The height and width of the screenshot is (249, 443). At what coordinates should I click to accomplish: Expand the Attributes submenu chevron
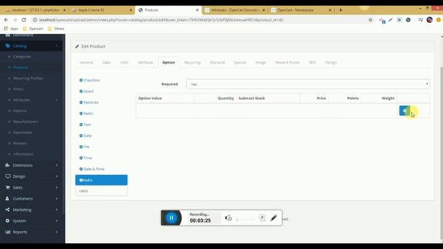point(57,100)
